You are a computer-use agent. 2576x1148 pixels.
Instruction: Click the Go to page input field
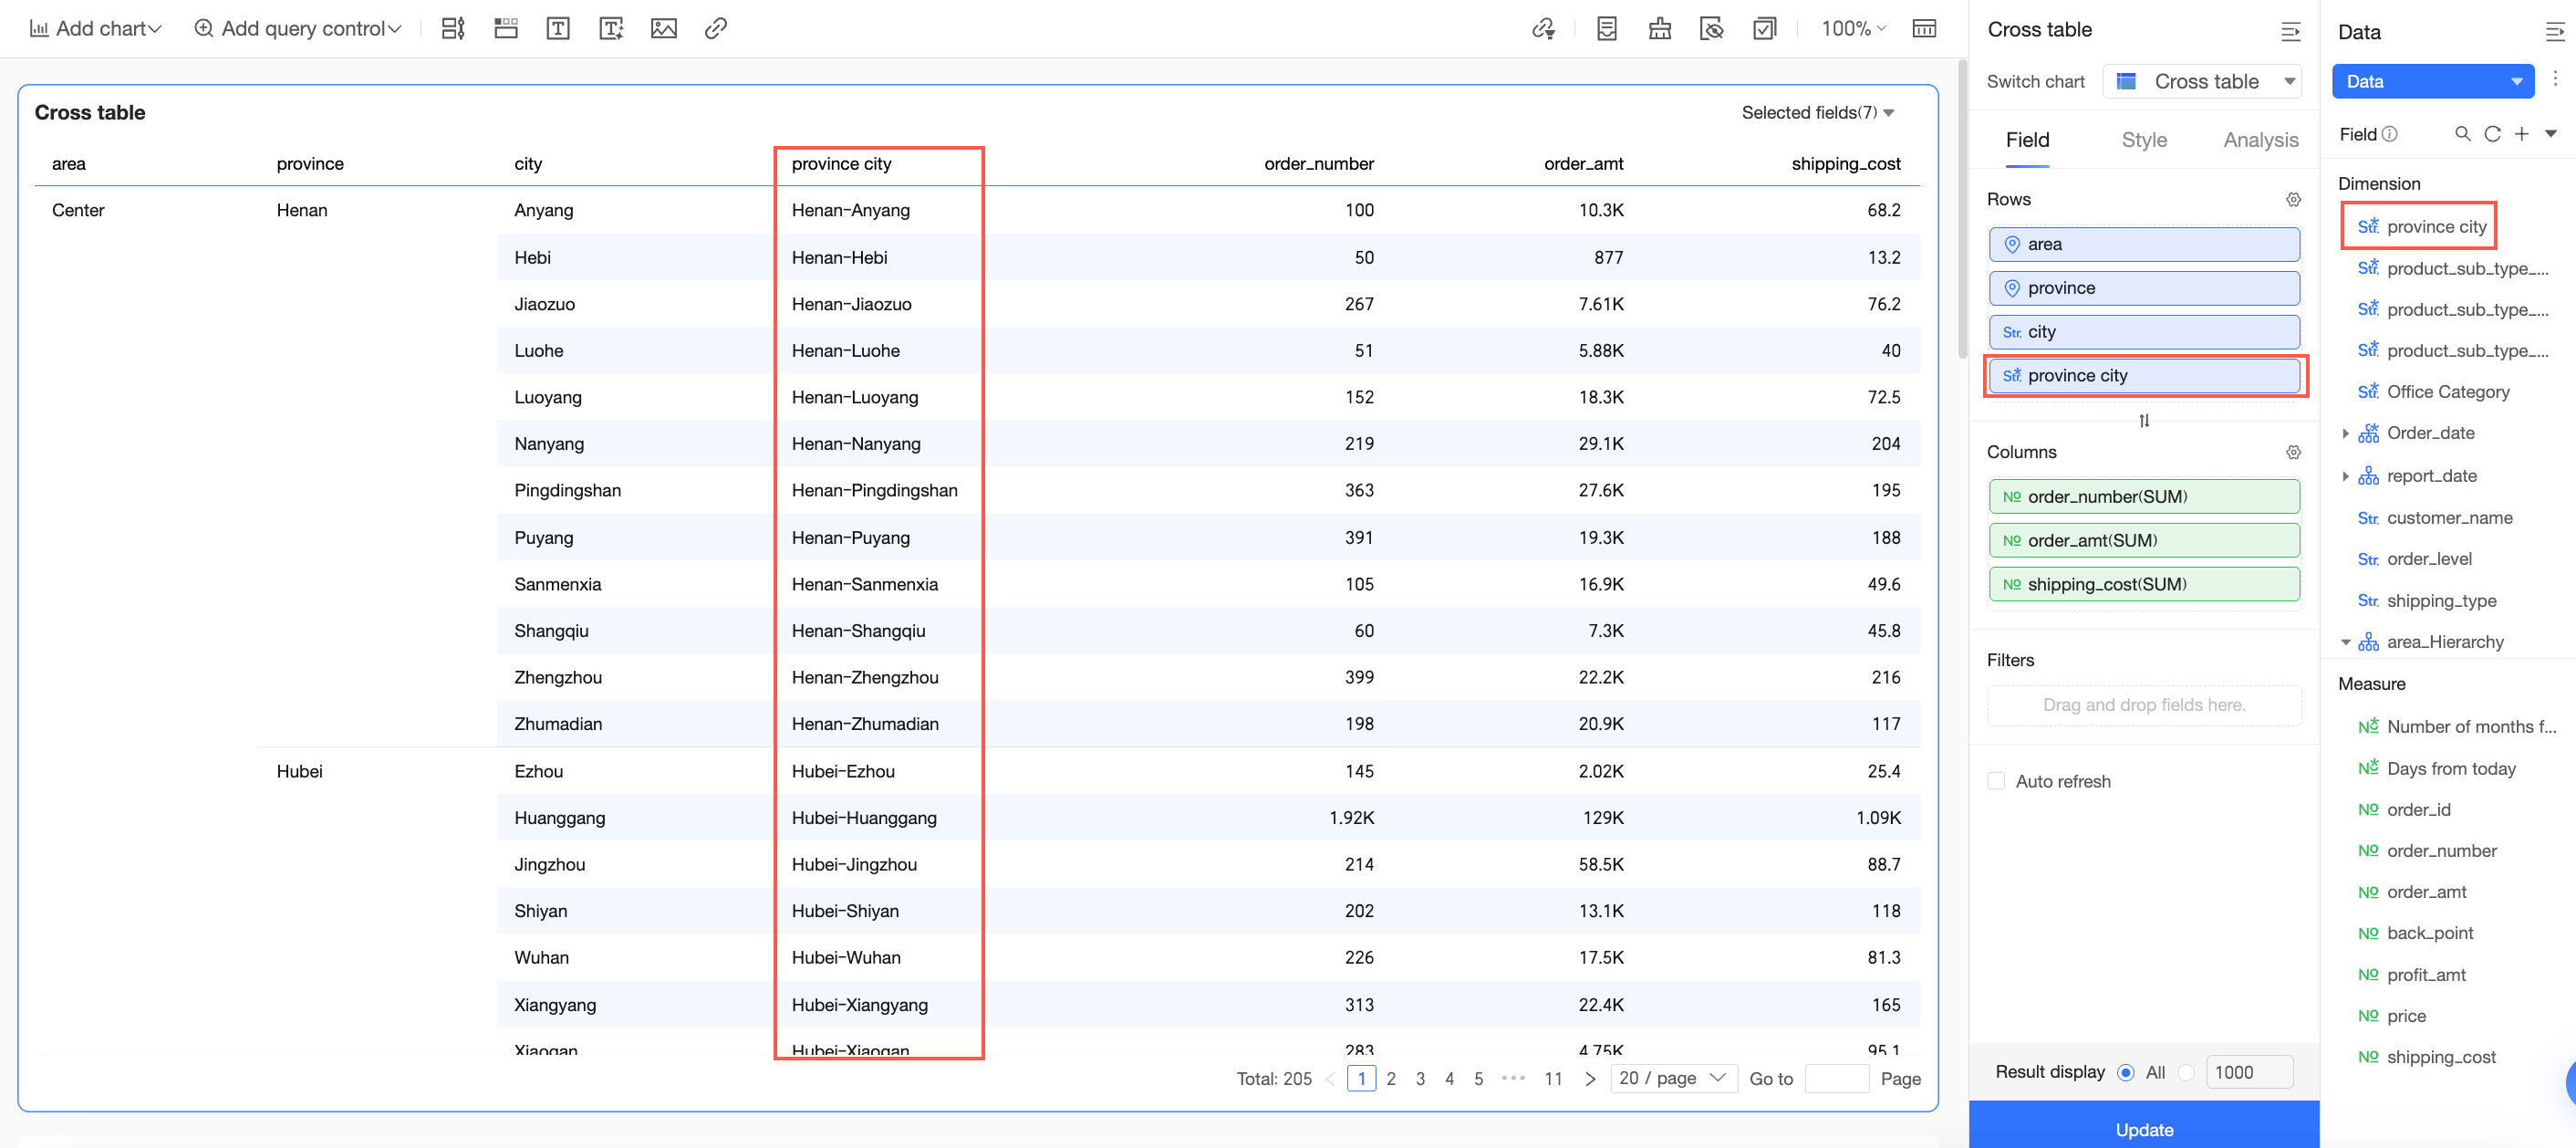pos(1836,1079)
